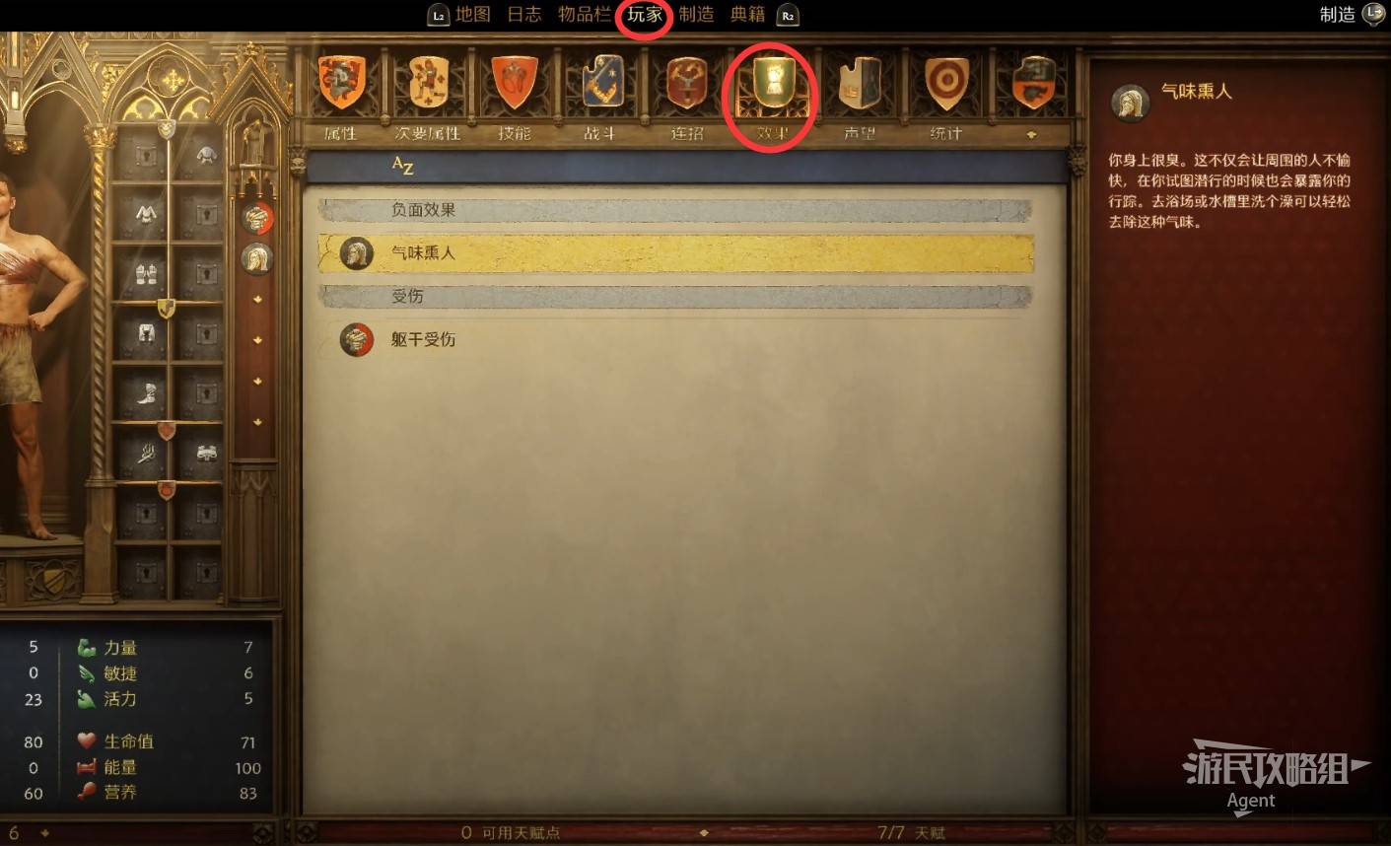Switch to the 地图 map menu

click(x=473, y=15)
